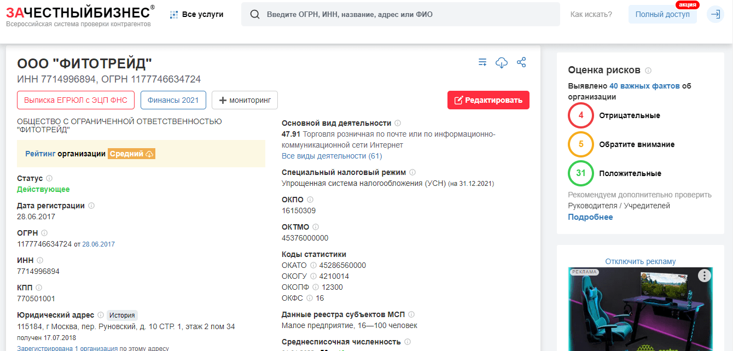Click the search magnifier icon

(255, 14)
